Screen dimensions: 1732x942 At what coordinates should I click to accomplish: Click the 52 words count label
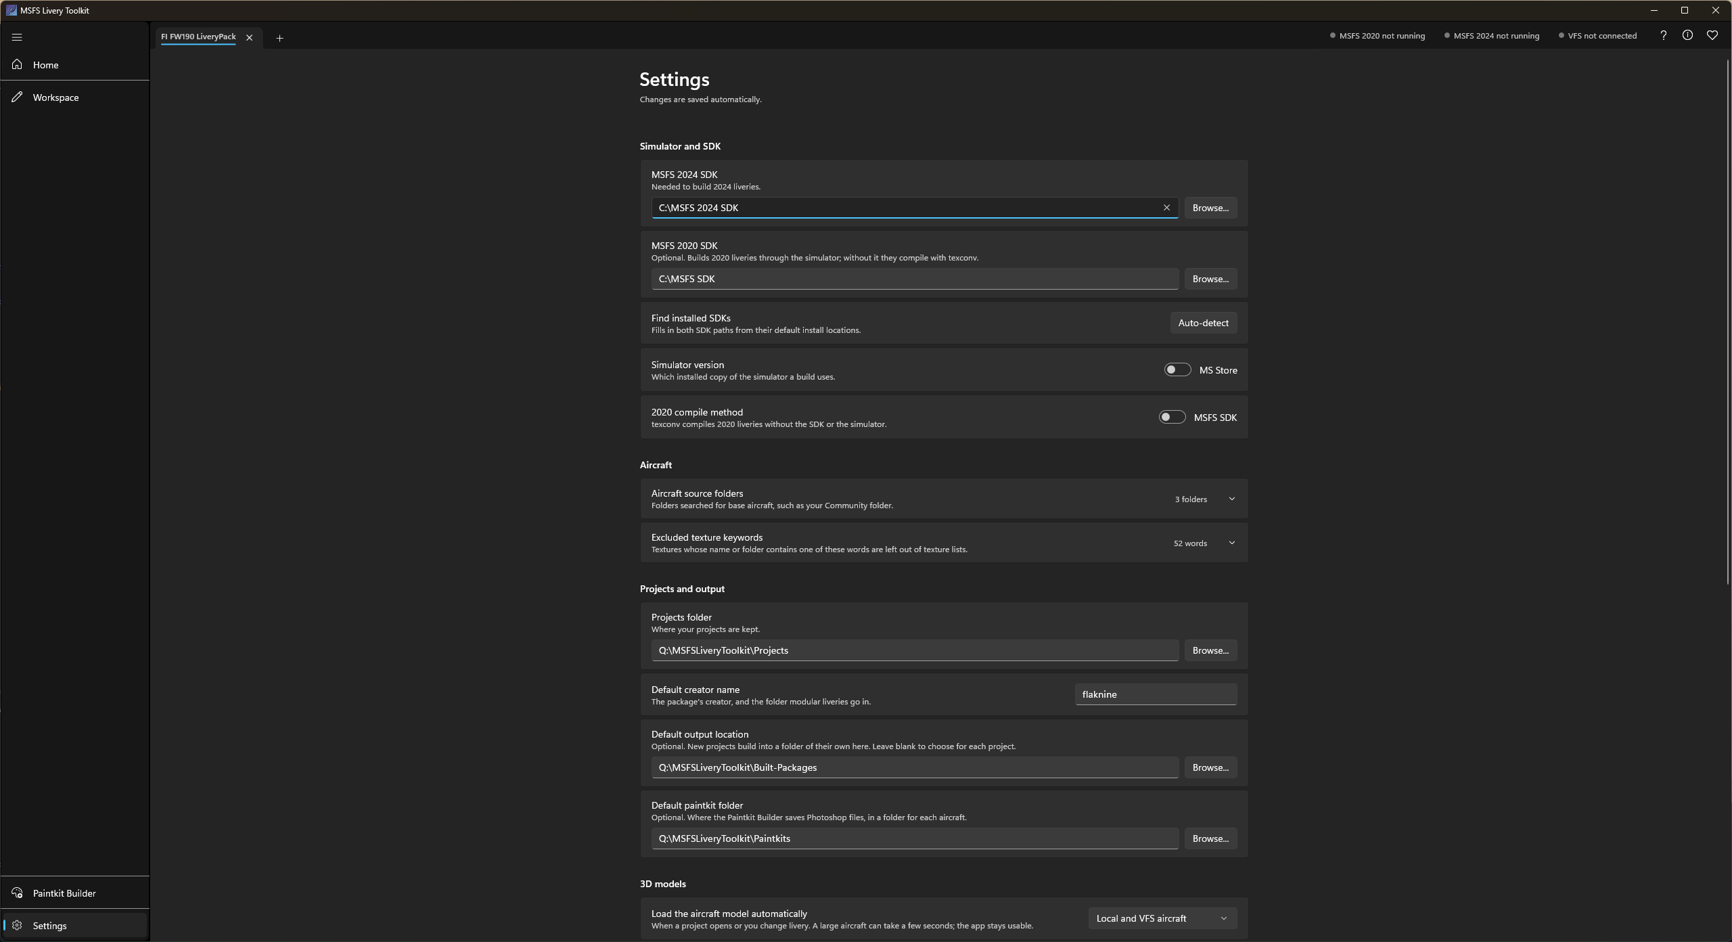point(1190,543)
